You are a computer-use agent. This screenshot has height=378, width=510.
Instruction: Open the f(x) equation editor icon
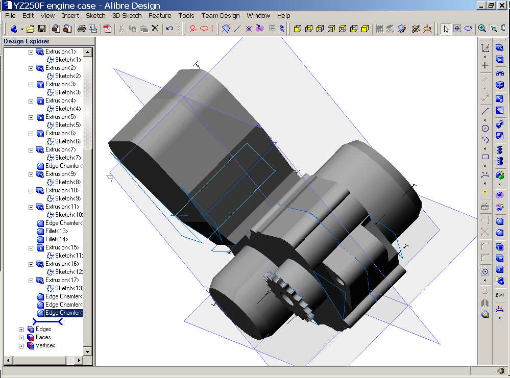click(500, 295)
